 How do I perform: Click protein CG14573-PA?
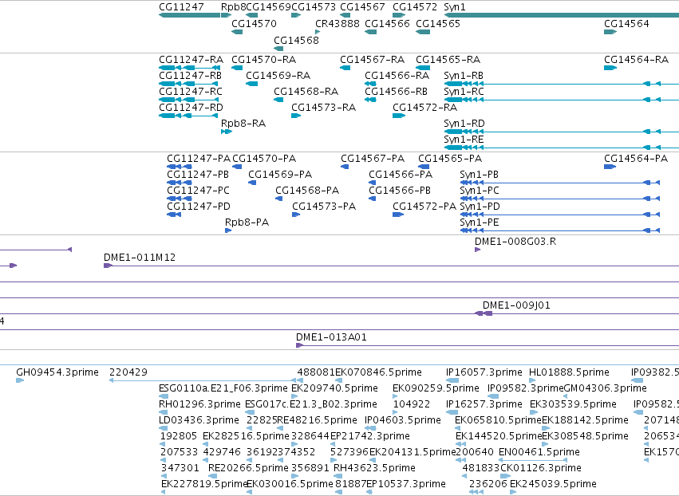coord(324,207)
